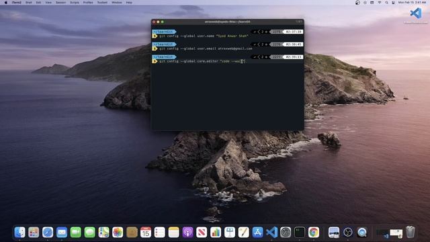The width and height of the screenshot is (430, 242).
Task: Open FaceTime from the dock
Action: (x=76, y=233)
